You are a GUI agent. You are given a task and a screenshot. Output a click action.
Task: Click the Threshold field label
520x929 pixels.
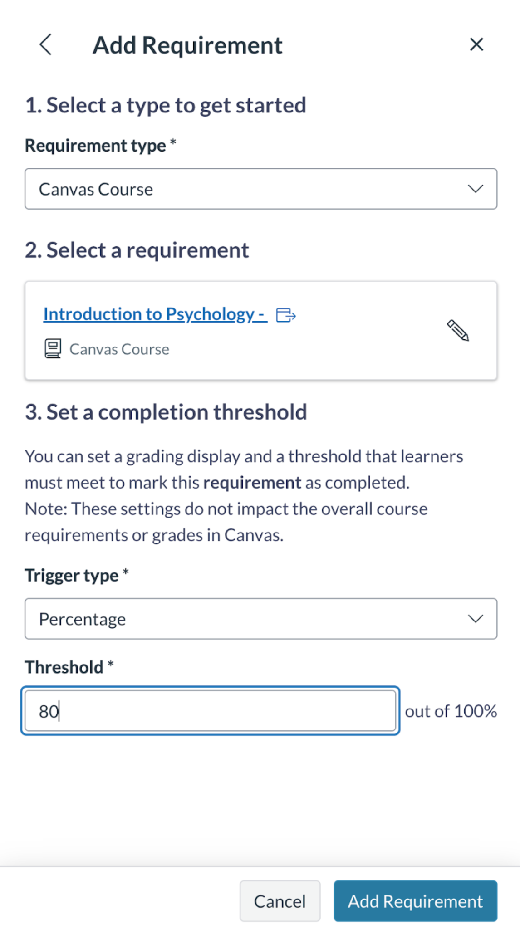click(x=64, y=667)
